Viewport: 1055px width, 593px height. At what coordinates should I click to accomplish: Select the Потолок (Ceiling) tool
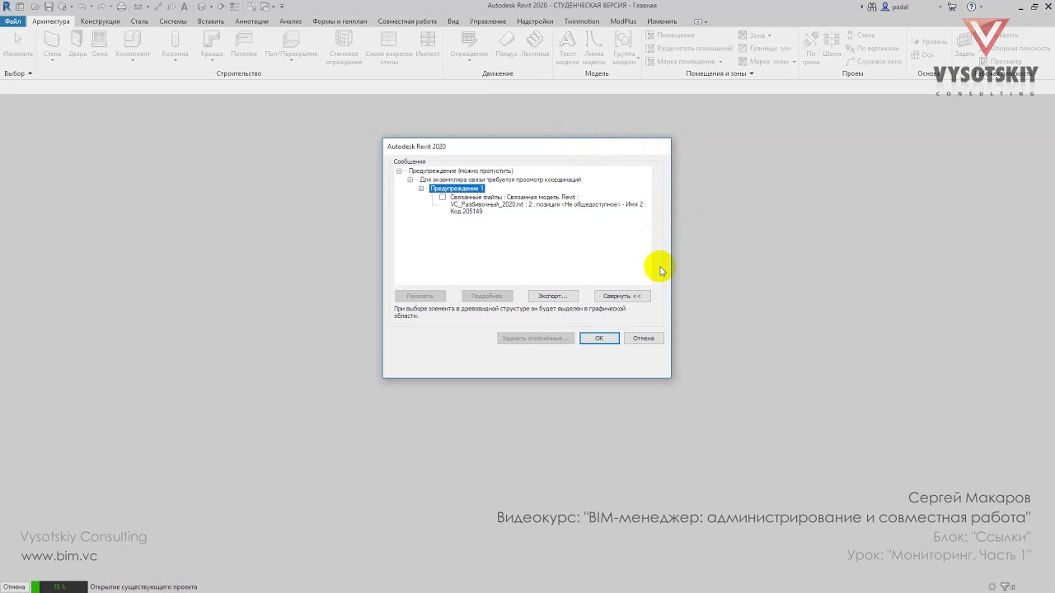pos(244,44)
